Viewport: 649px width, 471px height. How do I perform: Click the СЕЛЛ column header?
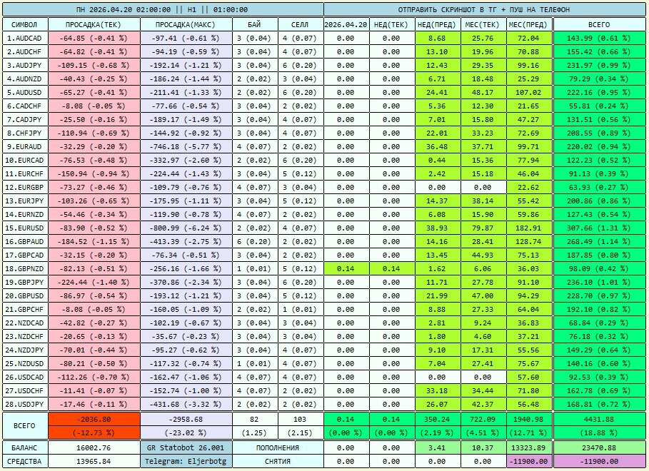[x=300, y=24]
